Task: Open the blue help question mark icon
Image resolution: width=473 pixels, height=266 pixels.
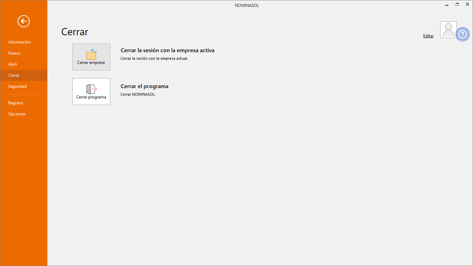Action: pyautogui.click(x=463, y=34)
